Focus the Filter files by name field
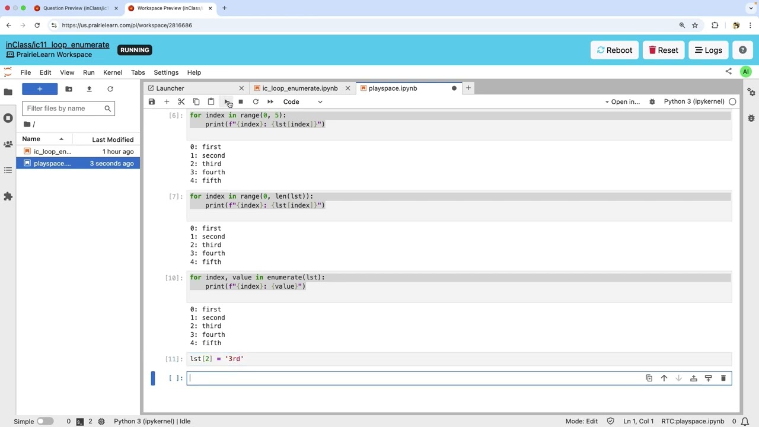759x427 pixels. click(68, 109)
